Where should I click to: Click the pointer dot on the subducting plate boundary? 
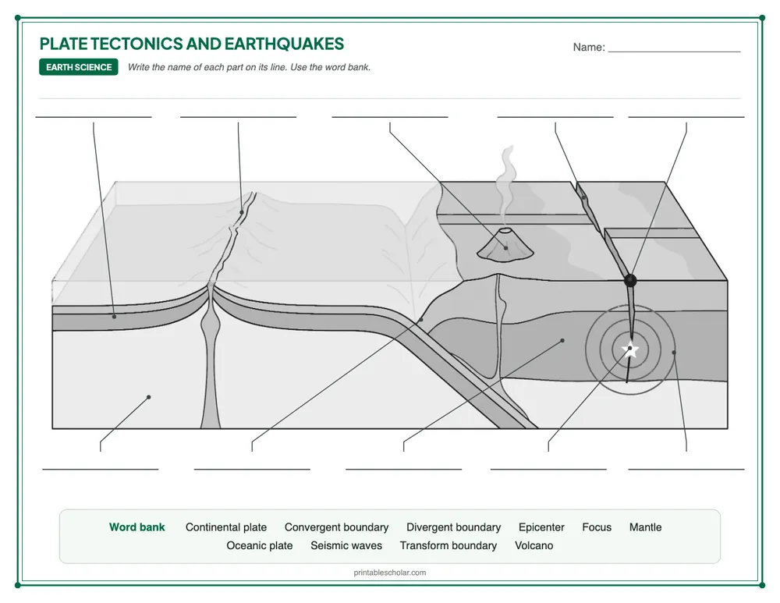421,319
